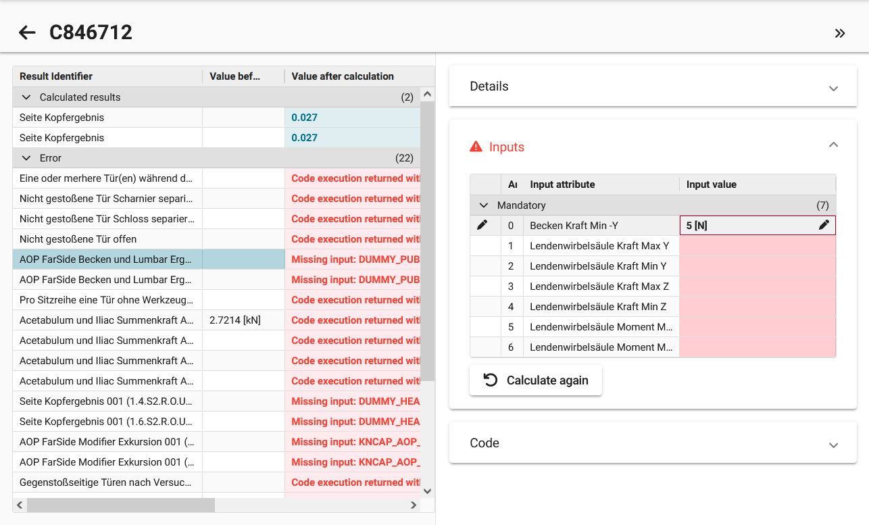
Task: Click input field for Lendenwirbelsäule Kraft Min Z
Action: tap(758, 307)
